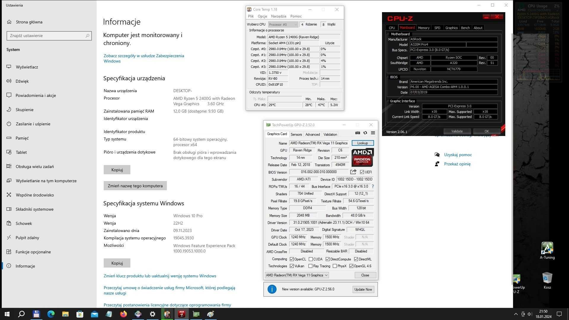Open the Opcje menu in Core Temp
Screen dimensions: 569x320
point(262,16)
